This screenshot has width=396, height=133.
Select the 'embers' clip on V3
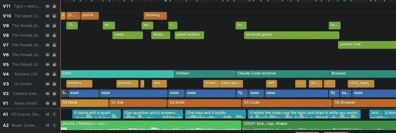pos(79,84)
